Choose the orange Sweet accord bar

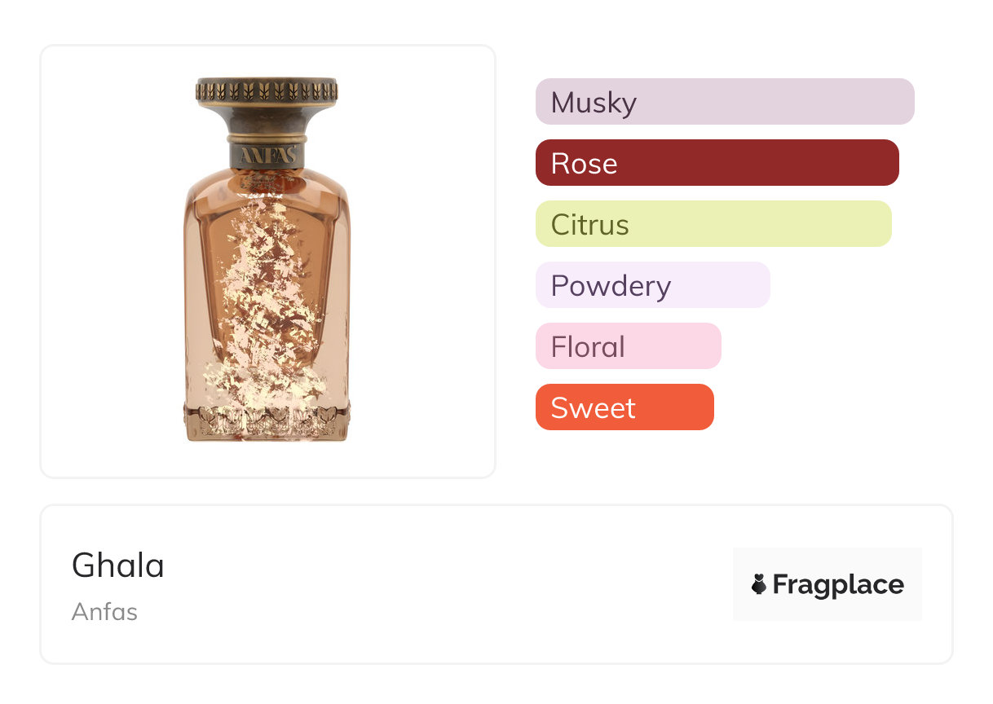pyautogui.click(x=624, y=407)
